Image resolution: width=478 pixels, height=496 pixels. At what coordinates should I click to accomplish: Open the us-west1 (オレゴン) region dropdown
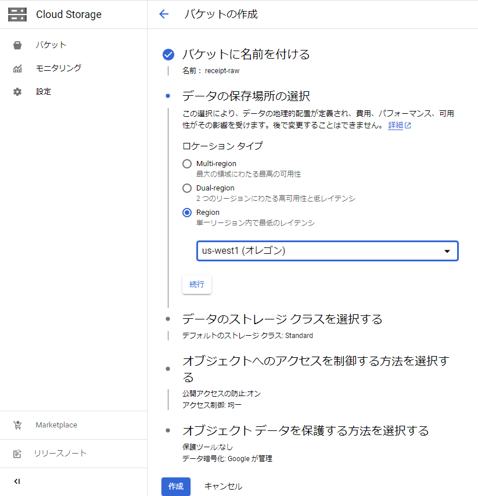(327, 251)
